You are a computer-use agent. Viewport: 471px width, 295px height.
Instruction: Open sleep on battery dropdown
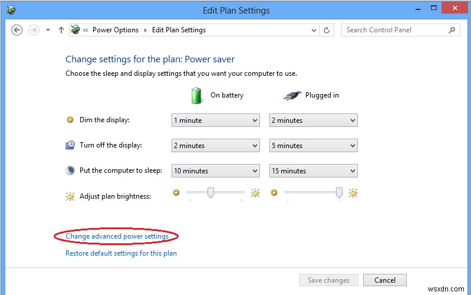[x=216, y=171]
